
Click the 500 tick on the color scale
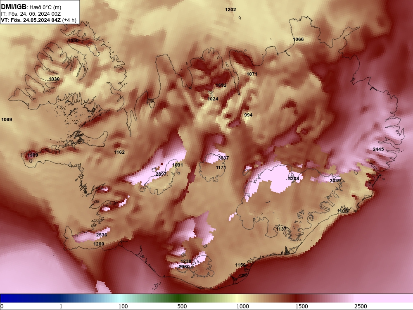coord(182,306)
